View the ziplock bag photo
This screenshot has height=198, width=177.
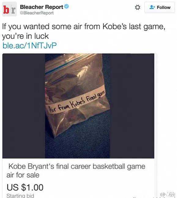coord(77,106)
